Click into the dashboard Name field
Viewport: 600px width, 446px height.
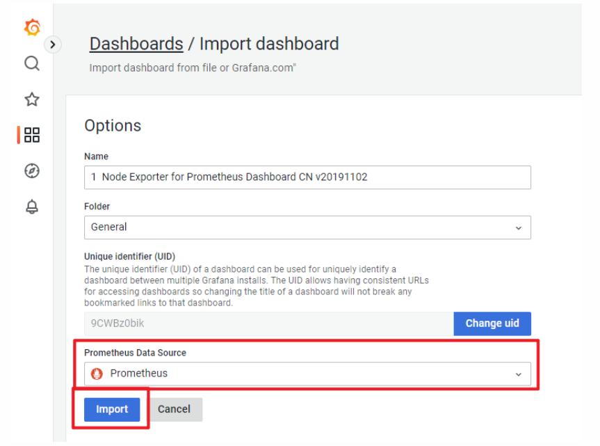tap(307, 177)
